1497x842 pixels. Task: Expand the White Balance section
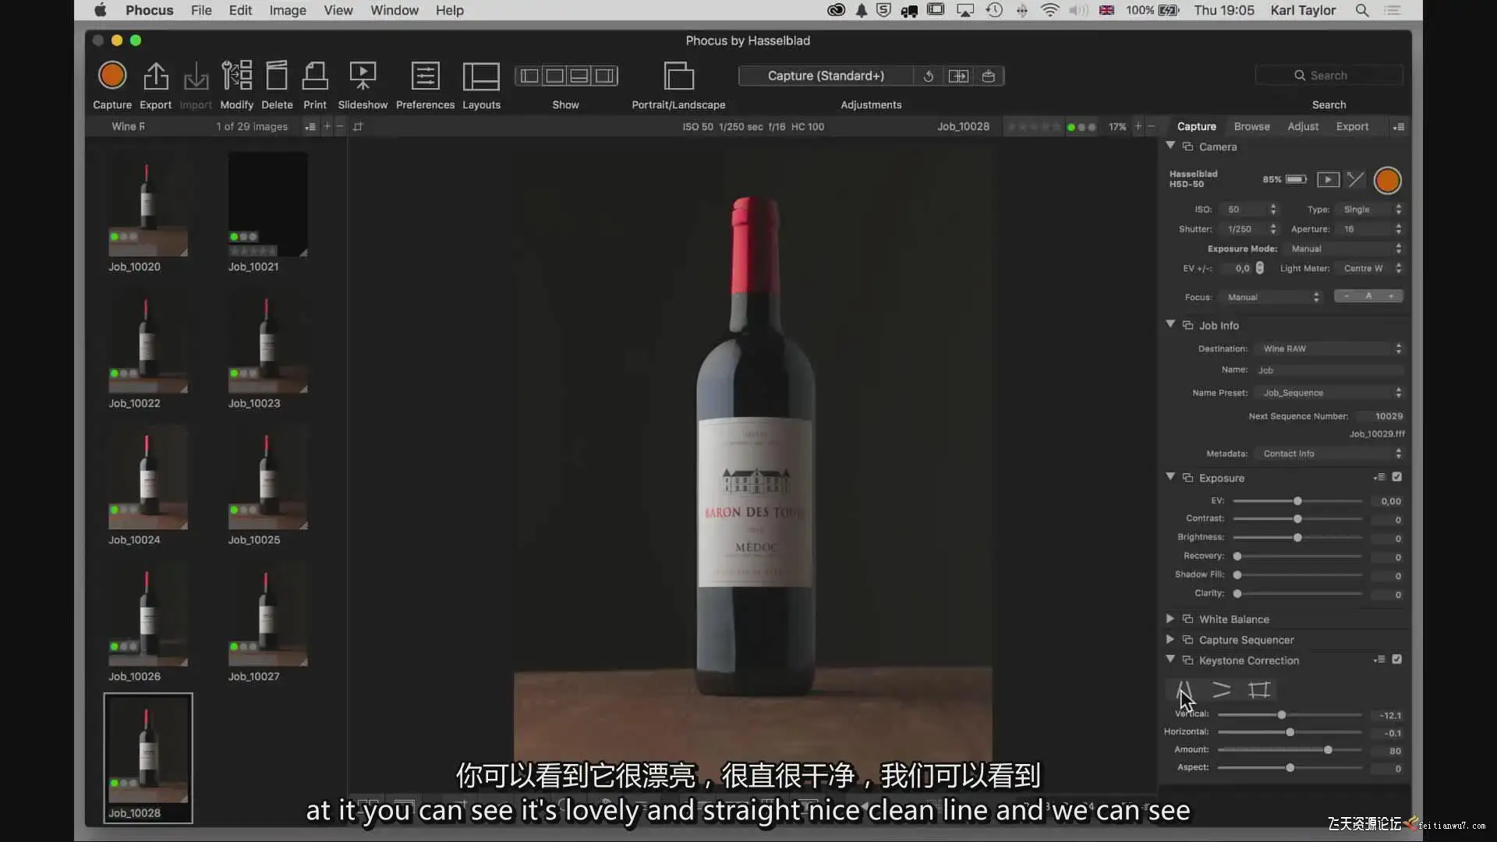click(1170, 619)
